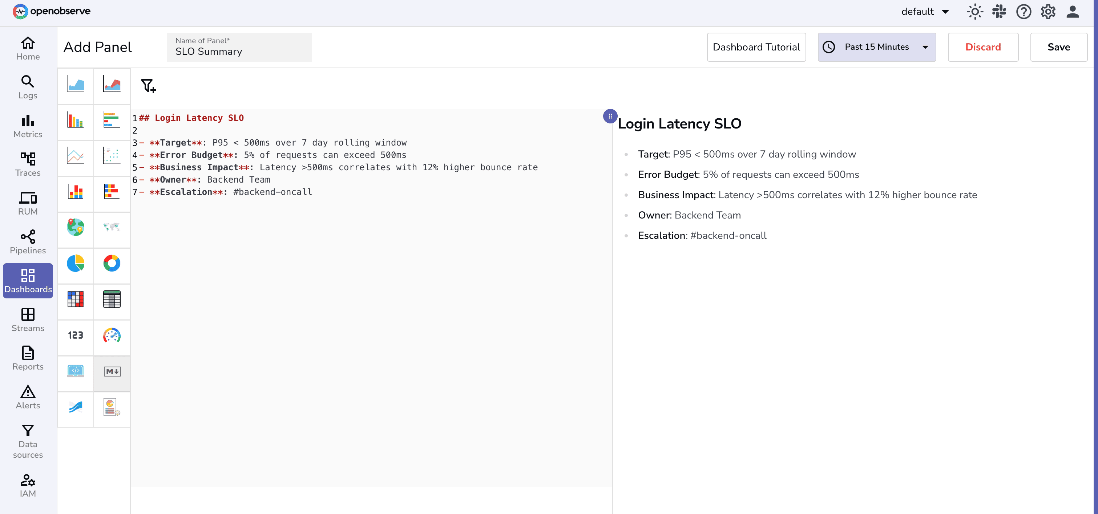This screenshot has width=1098, height=514.
Task: Navigate to the Traces section
Action: pos(27,163)
